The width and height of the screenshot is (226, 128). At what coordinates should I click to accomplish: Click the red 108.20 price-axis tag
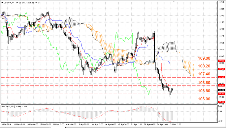[221, 69]
